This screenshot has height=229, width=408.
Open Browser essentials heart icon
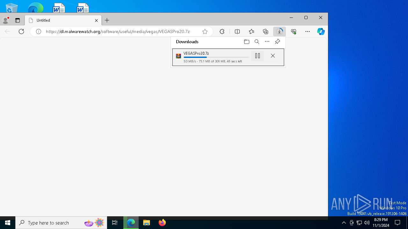(x=294, y=31)
